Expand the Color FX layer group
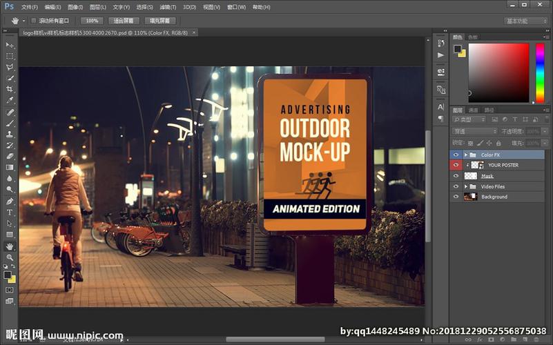 tap(466, 155)
